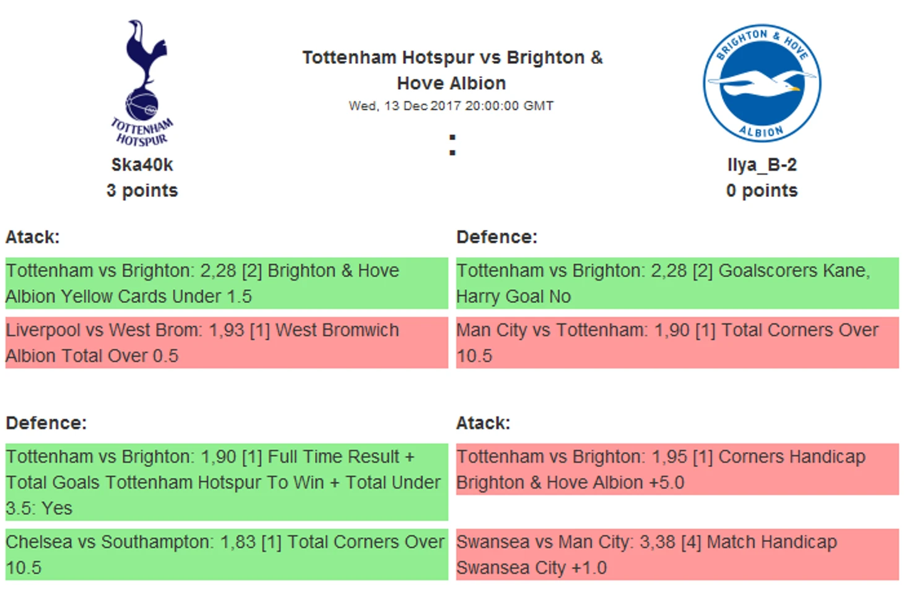Select the Corners Handicap Brighton +5.0 bet
904x594 pixels.
(x=677, y=469)
